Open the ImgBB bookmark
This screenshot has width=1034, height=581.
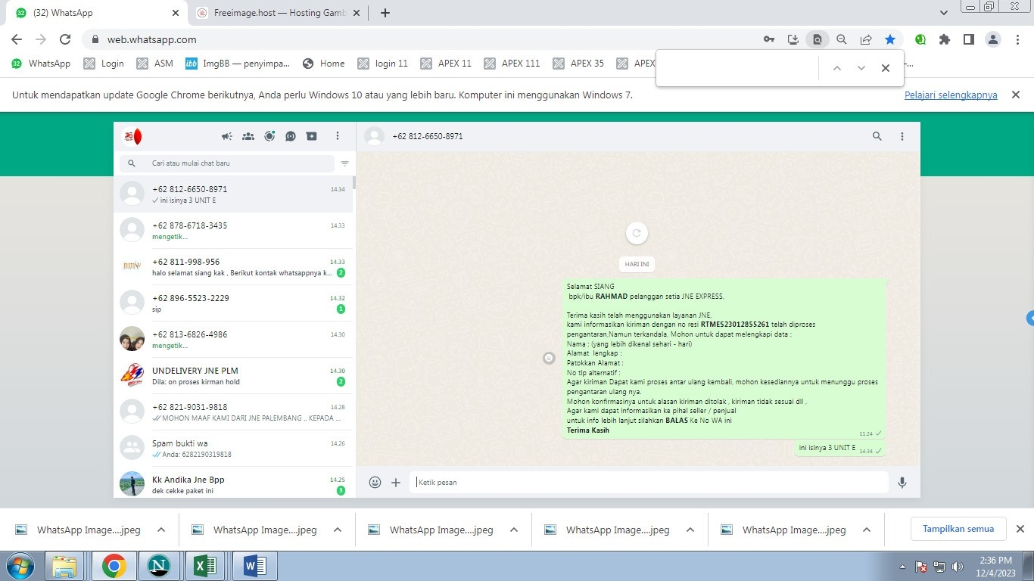238,64
